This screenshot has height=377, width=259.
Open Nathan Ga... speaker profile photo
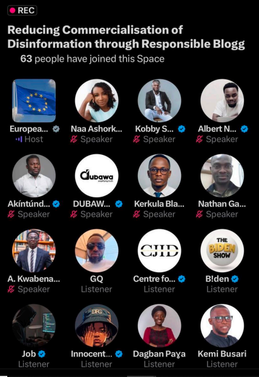222,175
